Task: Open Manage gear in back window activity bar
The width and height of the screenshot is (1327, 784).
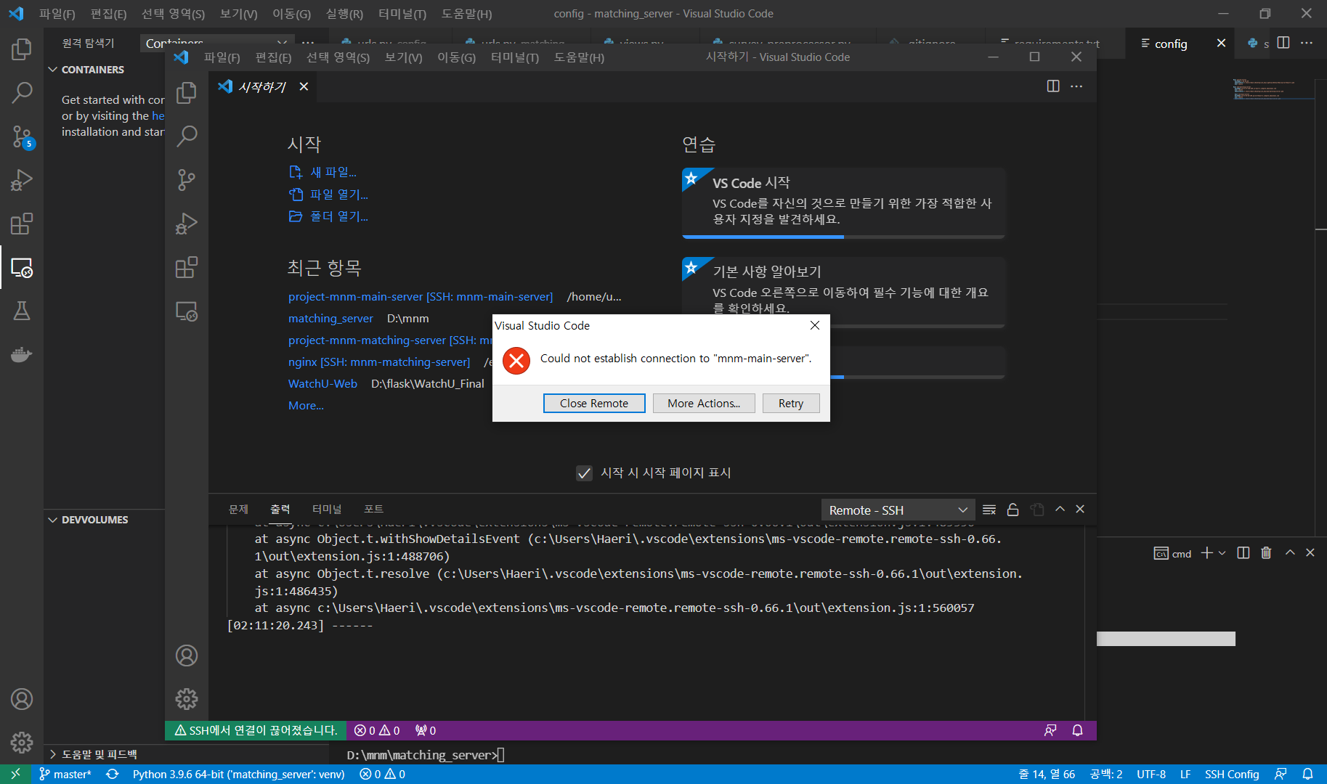Action: (x=22, y=743)
